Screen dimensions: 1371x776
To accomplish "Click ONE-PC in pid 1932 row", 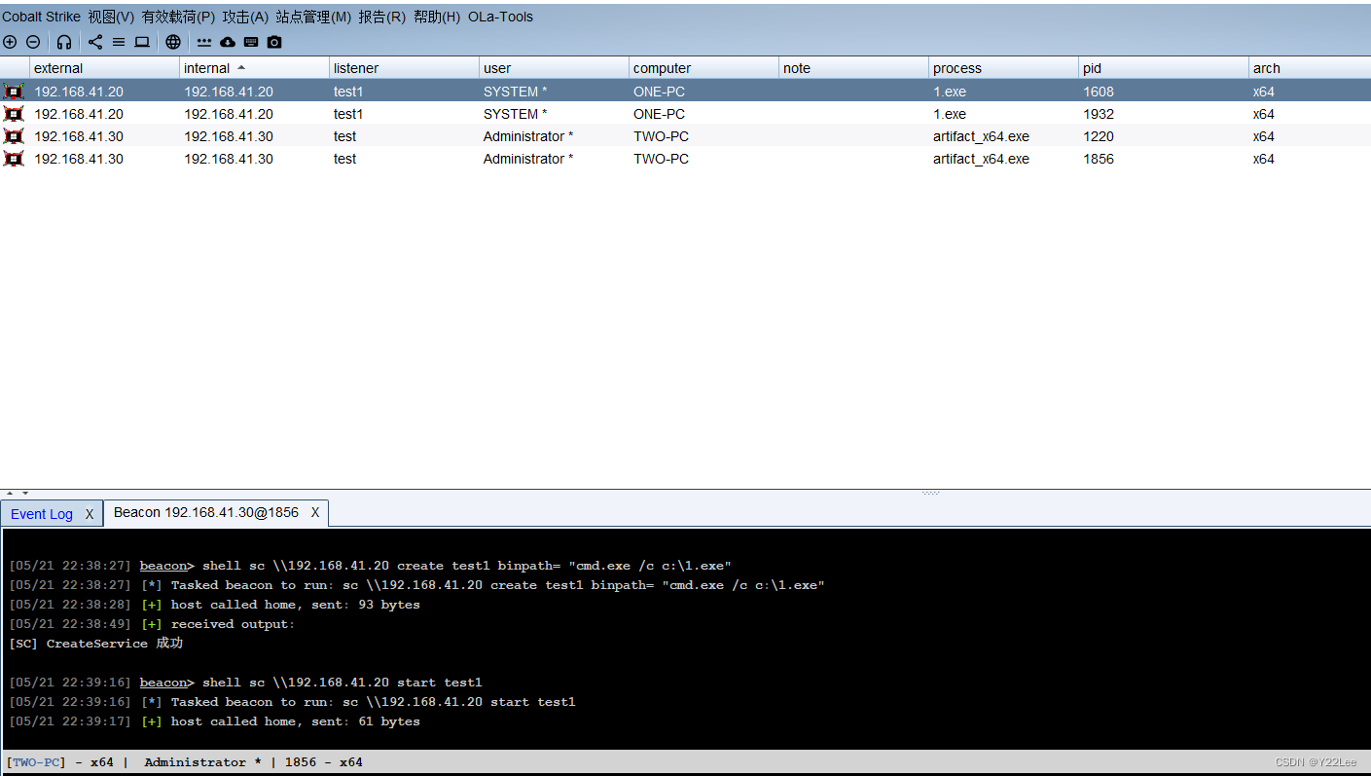I will tap(659, 114).
